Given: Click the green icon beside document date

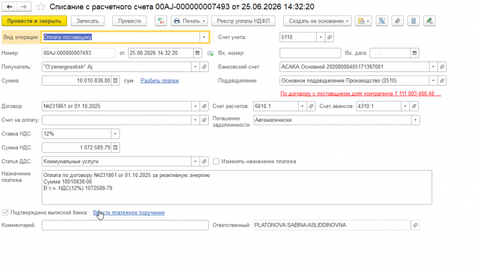Looking at the screenshot, I should pyautogui.click(x=210, y=53).
